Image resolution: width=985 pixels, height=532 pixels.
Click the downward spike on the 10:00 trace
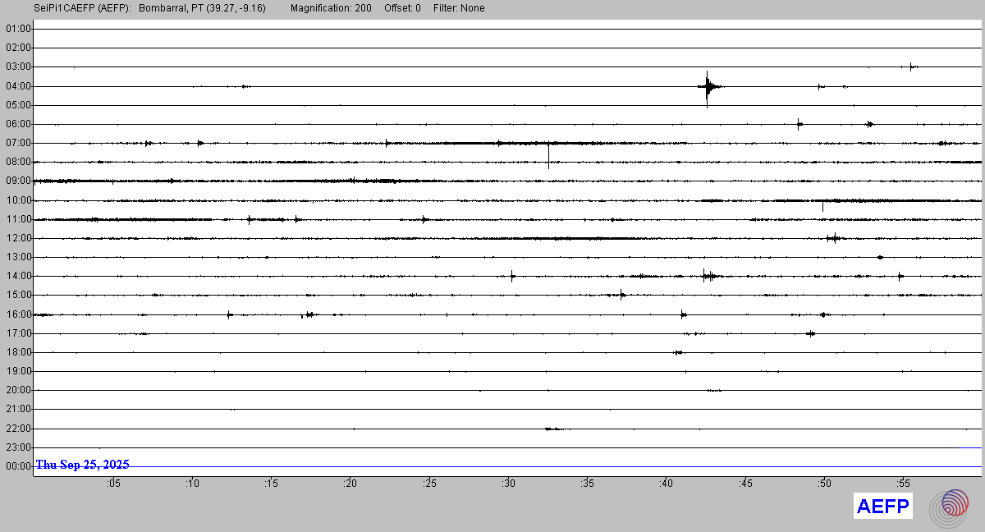click(x=822, y=206)
